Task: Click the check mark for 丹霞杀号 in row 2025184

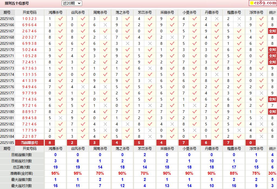Action: click(x=217, y=136)
